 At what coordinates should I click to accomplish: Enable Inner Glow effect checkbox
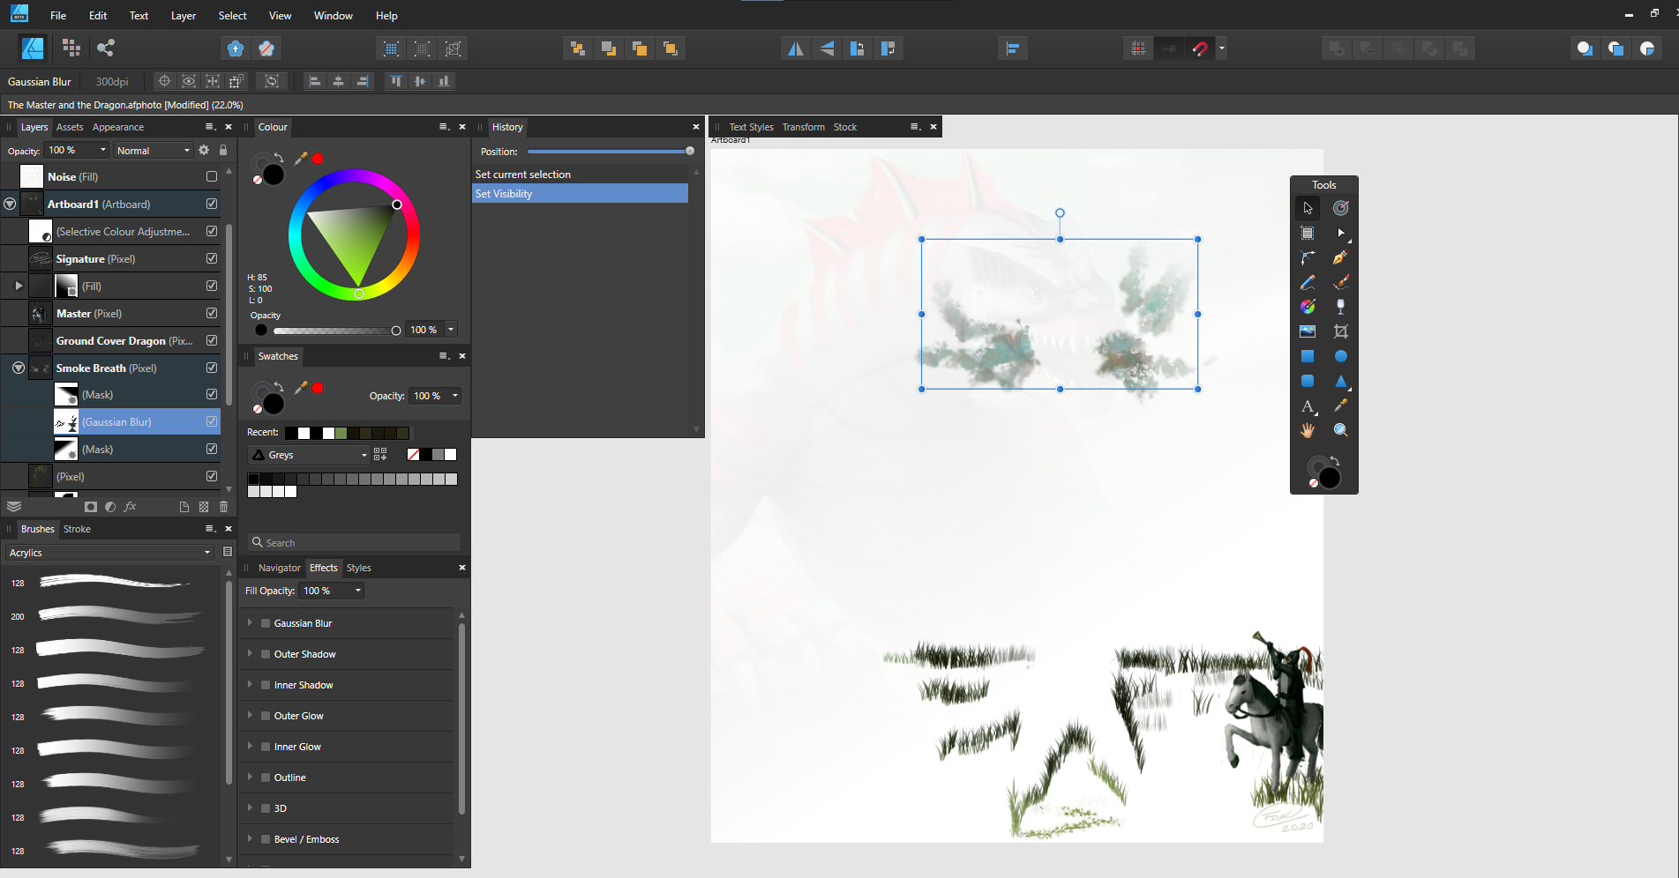pos(266,747)
